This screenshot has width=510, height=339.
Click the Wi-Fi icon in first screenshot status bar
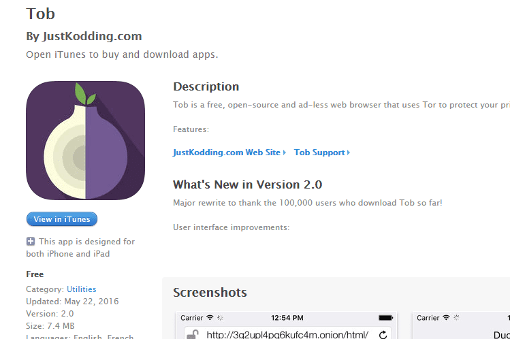[210, 317]
